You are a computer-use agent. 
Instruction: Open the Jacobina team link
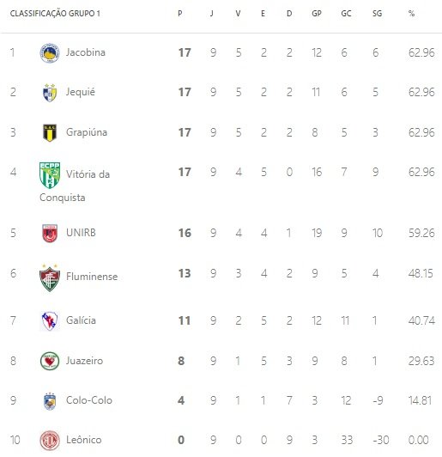point(86,52)
